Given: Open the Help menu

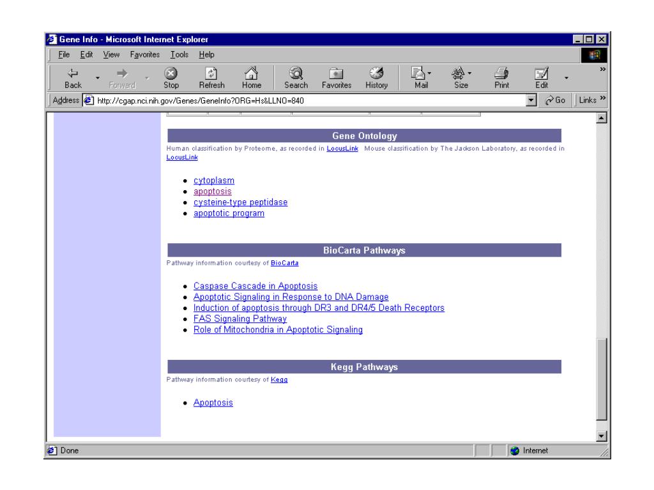Looking at the screenshot, I should 206,55.
